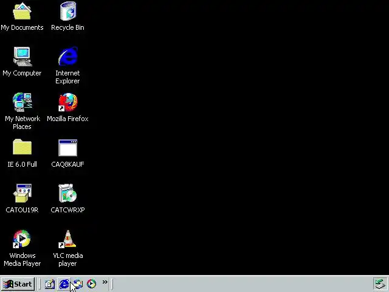
Task: Select the My Documents desktop icon
Action: pyautogui.click(x=22, y=11)
